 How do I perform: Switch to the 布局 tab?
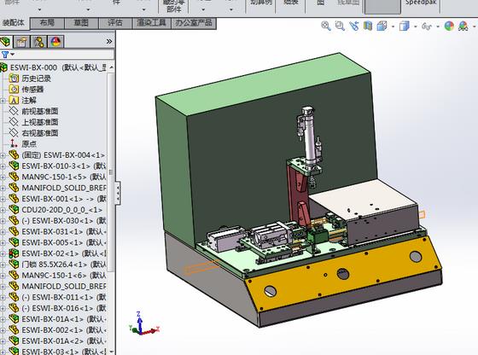coord(47,22)
